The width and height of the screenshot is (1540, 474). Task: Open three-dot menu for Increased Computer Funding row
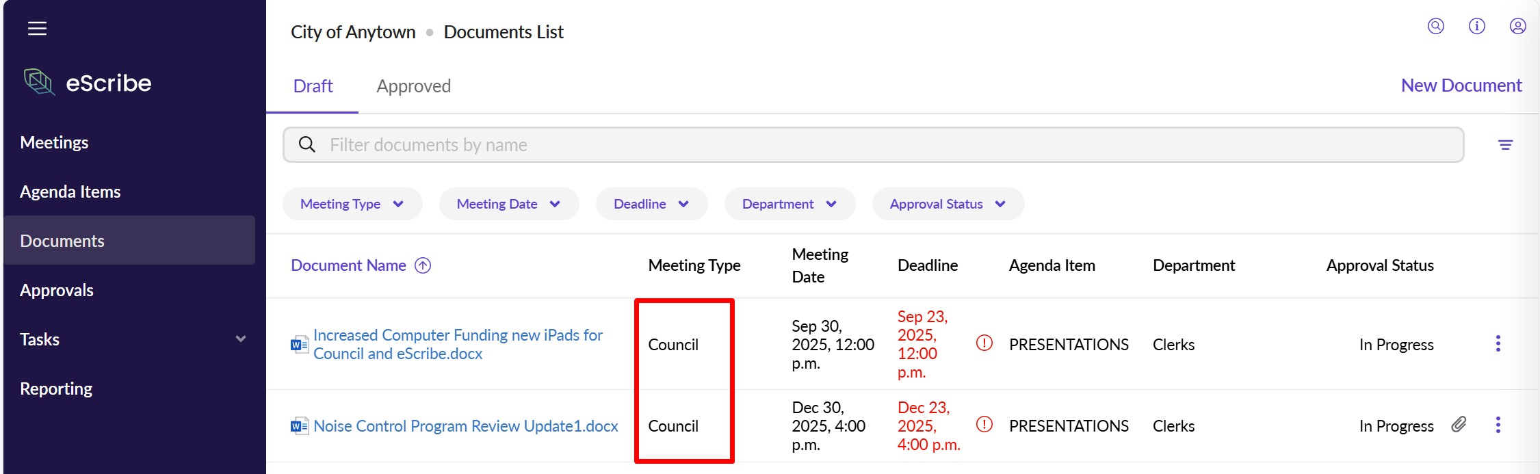click(1498, 343)
